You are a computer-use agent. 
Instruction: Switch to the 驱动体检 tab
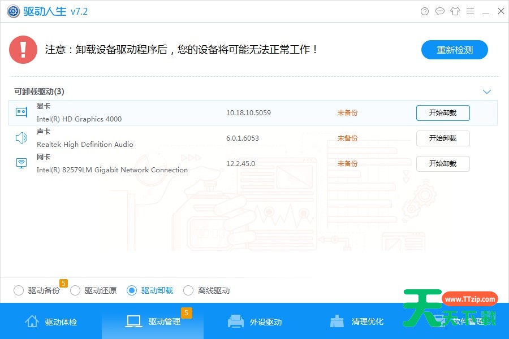coord(51,321)
